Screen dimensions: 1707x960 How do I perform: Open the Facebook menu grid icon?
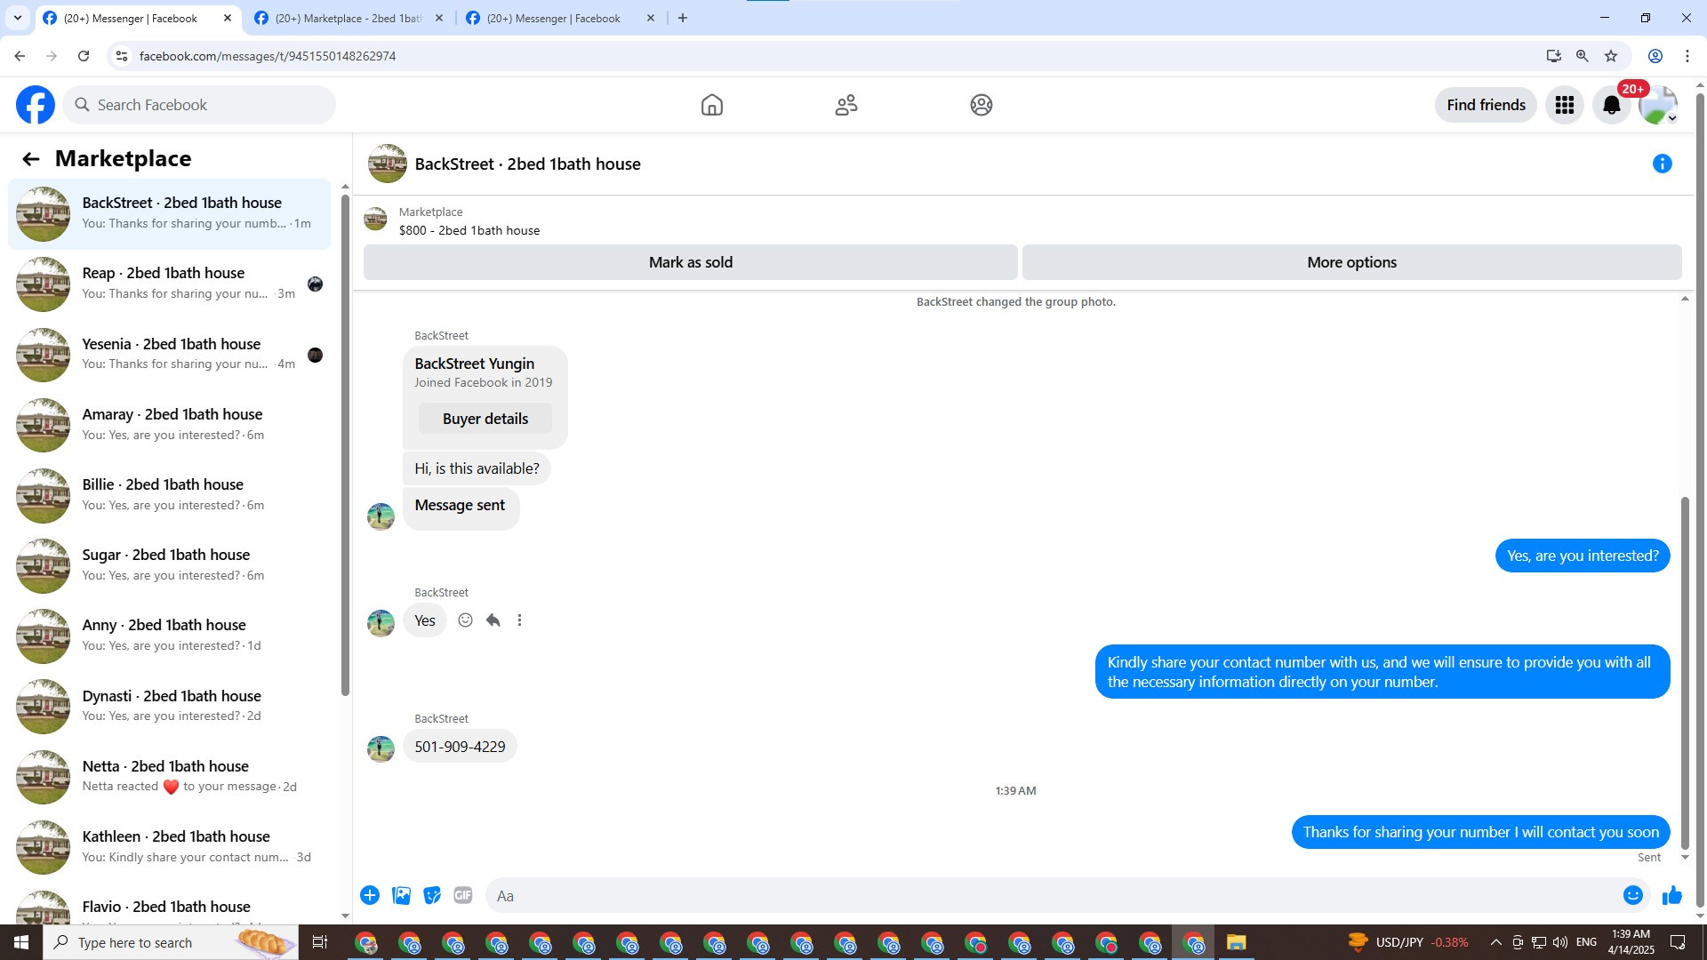(x=1564, y=105)
